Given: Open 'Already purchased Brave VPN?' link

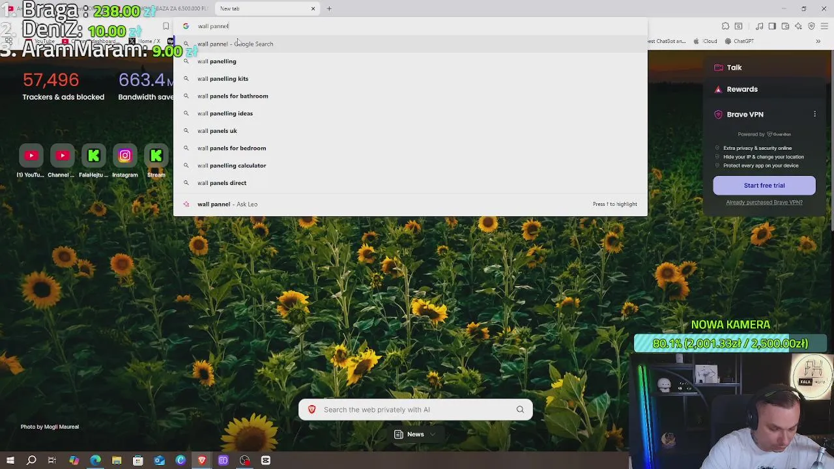Looking at the screenshot, I should pyautogui.click(x=764, y=203).
